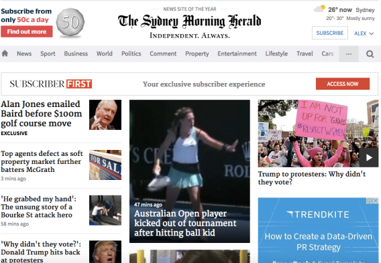
Task: Click the Alan Jones thumbnail photo
Action: pos(105,114)
